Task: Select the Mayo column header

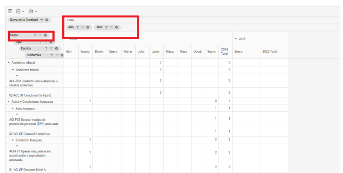Action: (x=184, y=51)
